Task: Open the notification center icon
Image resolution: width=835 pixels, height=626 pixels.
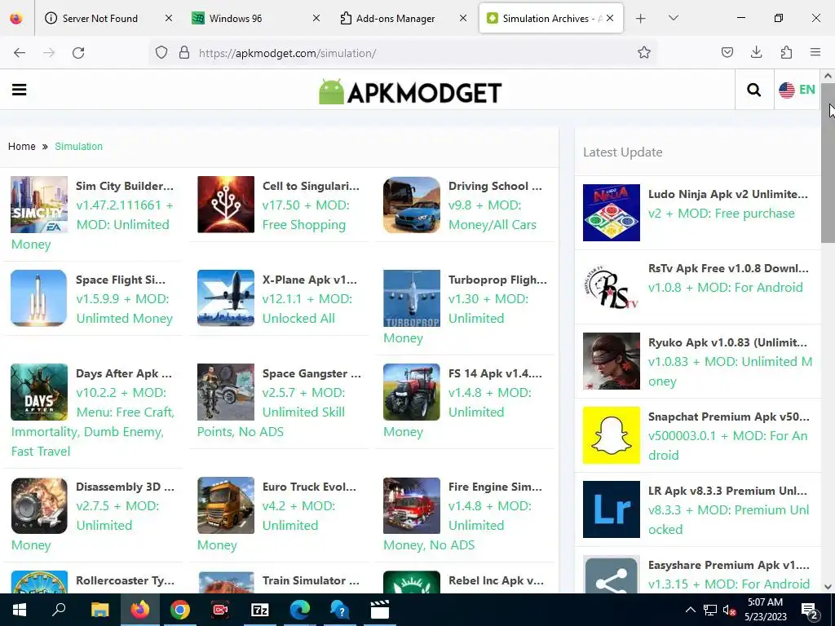Action: coord(810,611)
